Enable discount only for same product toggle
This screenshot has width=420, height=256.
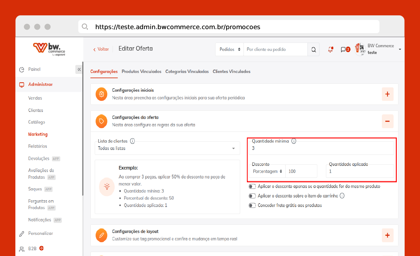tap(252, 186)
